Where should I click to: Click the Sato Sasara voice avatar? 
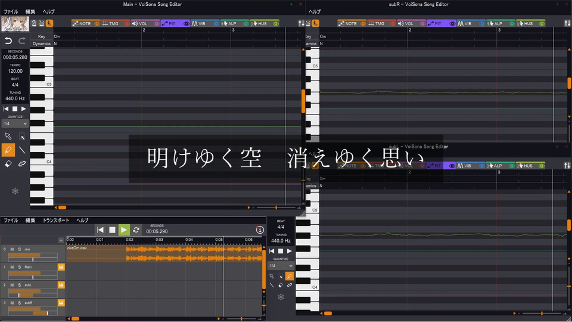pos(15,24)
